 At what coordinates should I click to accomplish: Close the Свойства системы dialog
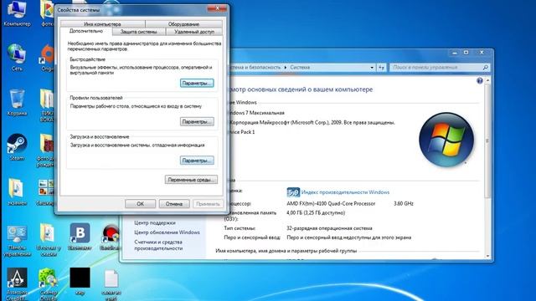click(217, 8)
